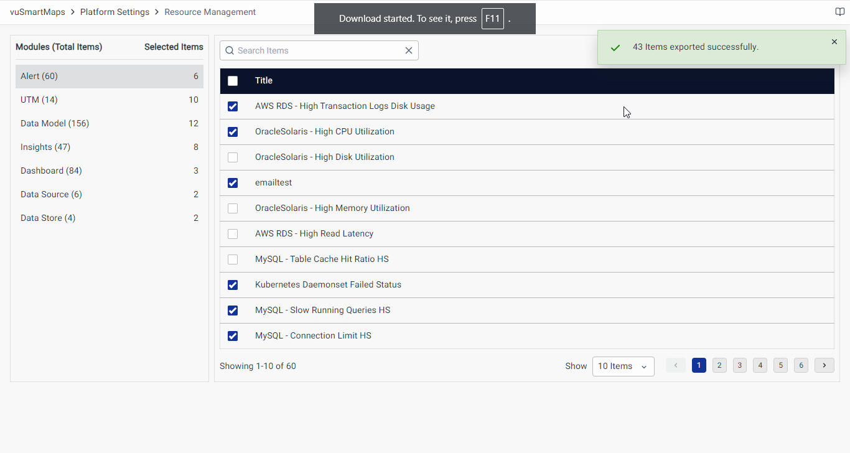Focus the Search Items input field
Viewport: 850px width, 453px height.
pyautogui.click(x=317, y=50)
